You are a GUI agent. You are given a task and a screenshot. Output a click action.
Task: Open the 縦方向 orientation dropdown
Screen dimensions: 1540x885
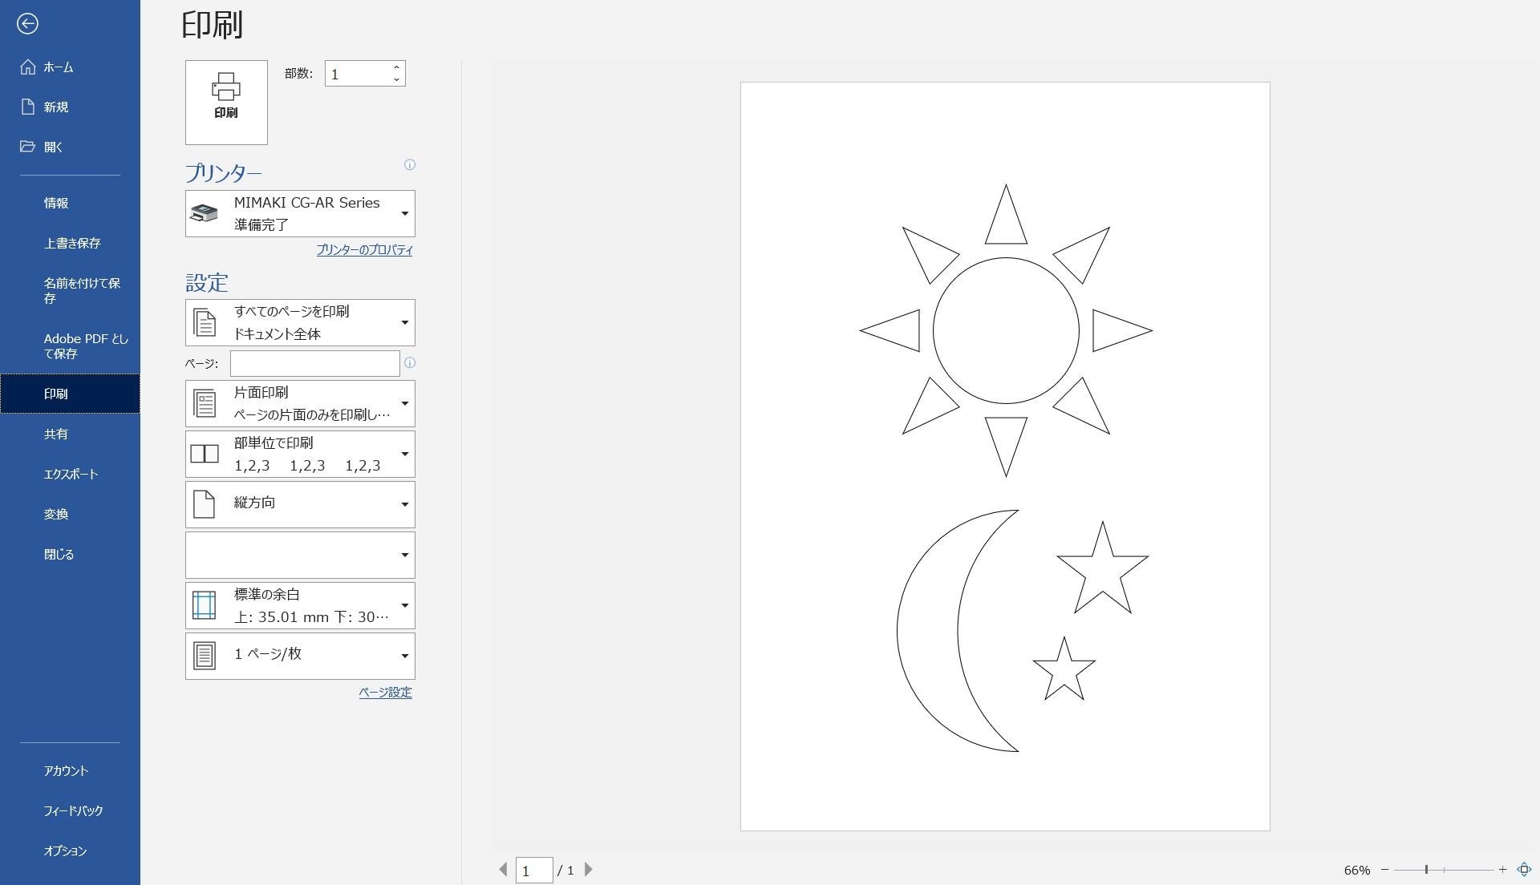(300, 504)
